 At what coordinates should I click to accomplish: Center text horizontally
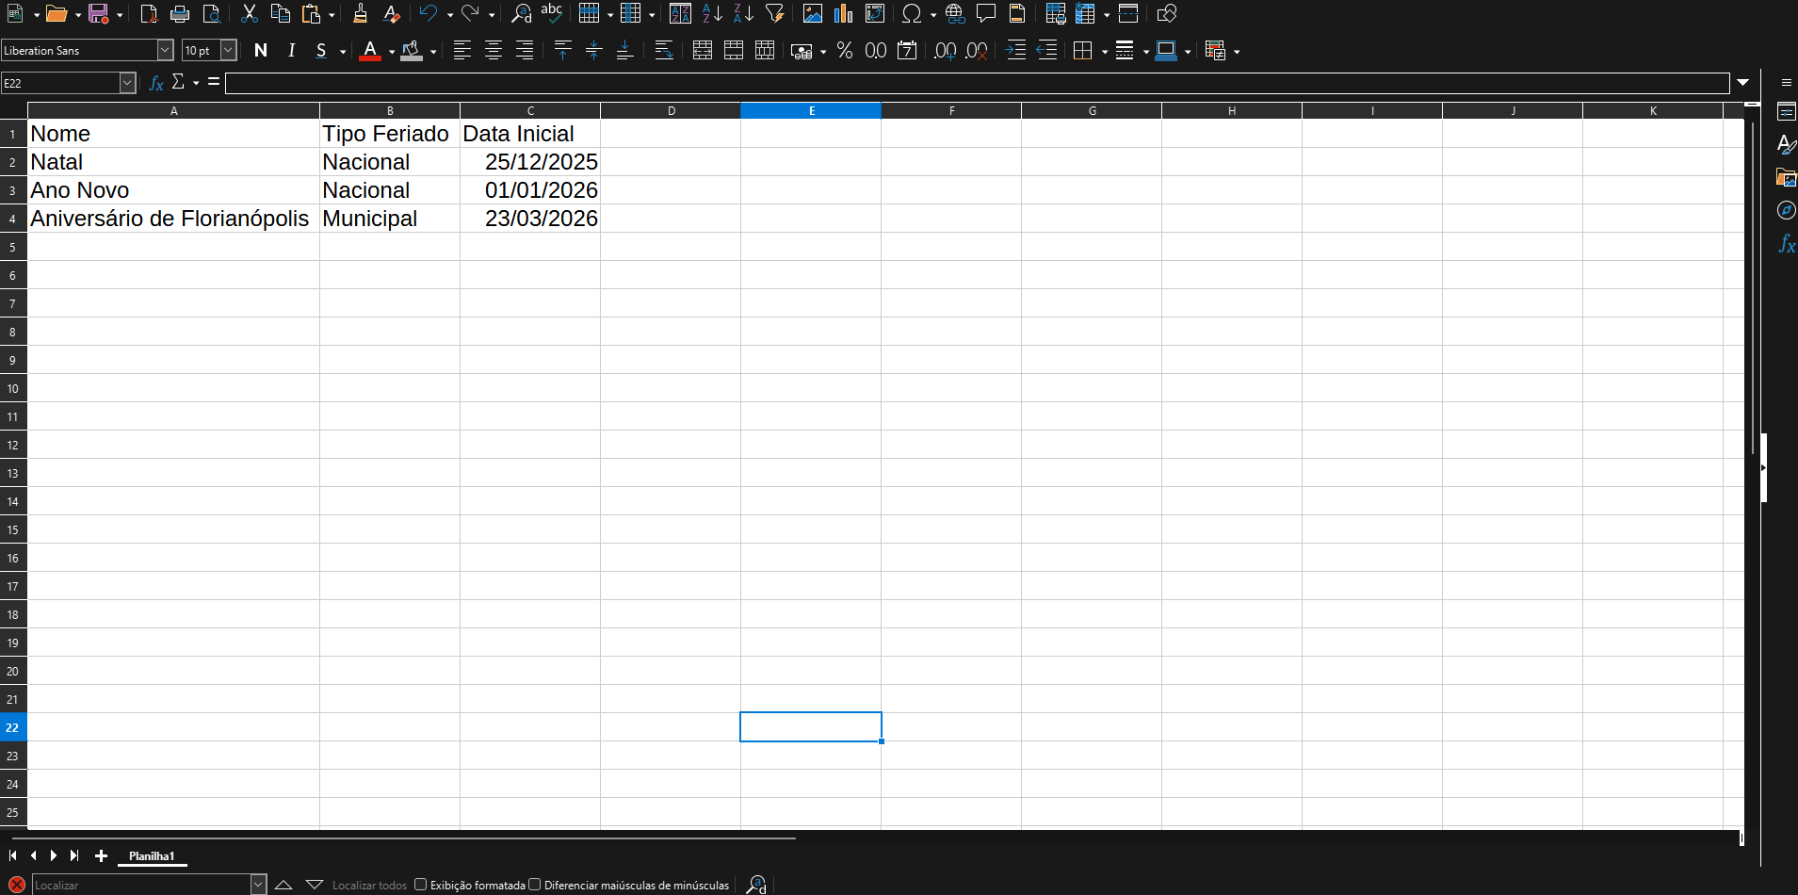pos(494,51)
